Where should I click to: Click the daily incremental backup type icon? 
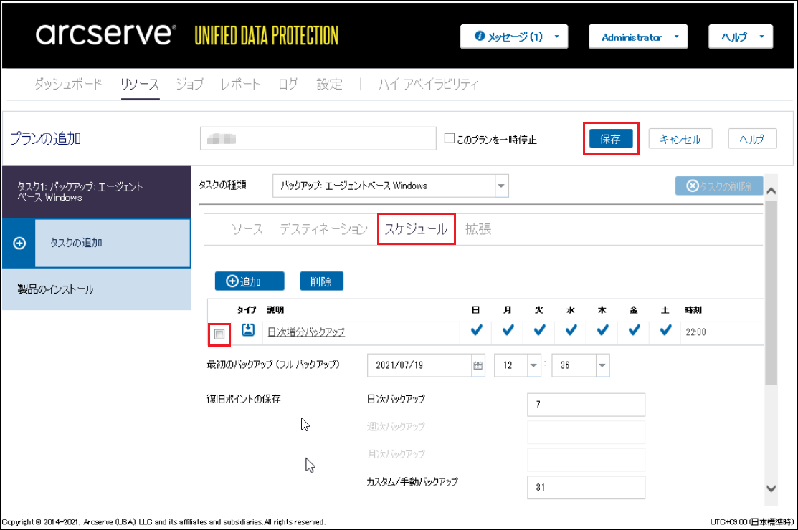(248, 330)
